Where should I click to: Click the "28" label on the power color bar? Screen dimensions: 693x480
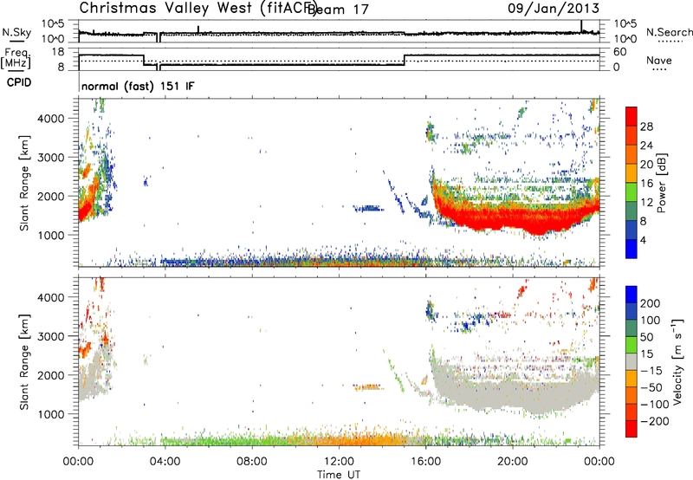[x=646, y=126]
